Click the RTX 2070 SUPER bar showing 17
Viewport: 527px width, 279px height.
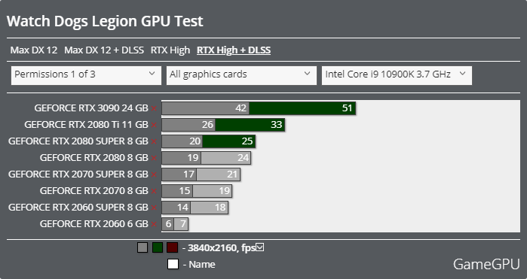click(x=179, y=174)
